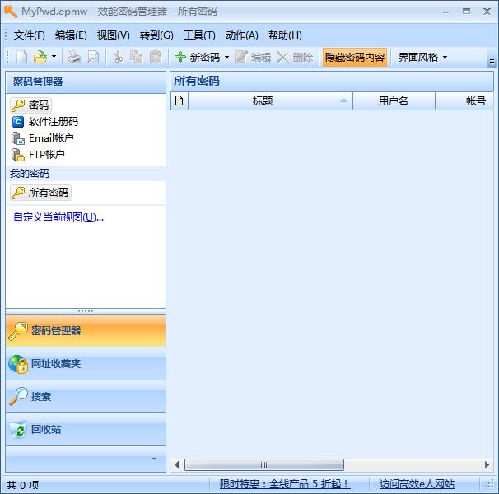Open the 编辑(E) menu
Screen dimensions: 499x494
71,35
